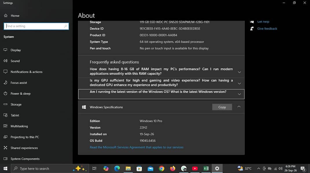This screenshot has height=173, width=310.
Task: Expand the RAM performance FAQ question
Action: [x=161, y=71]
